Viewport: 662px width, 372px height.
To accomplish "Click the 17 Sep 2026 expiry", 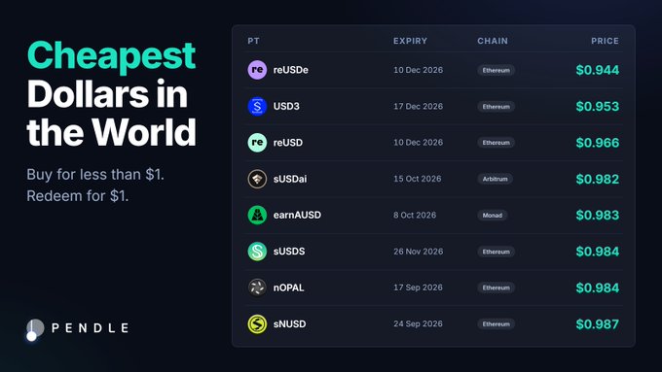I will click(418, 287).
